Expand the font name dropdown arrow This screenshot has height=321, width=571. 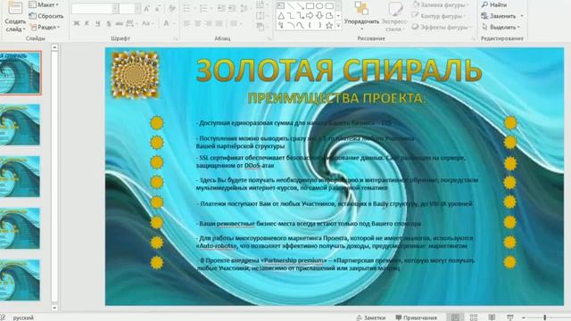pos(115,8)
